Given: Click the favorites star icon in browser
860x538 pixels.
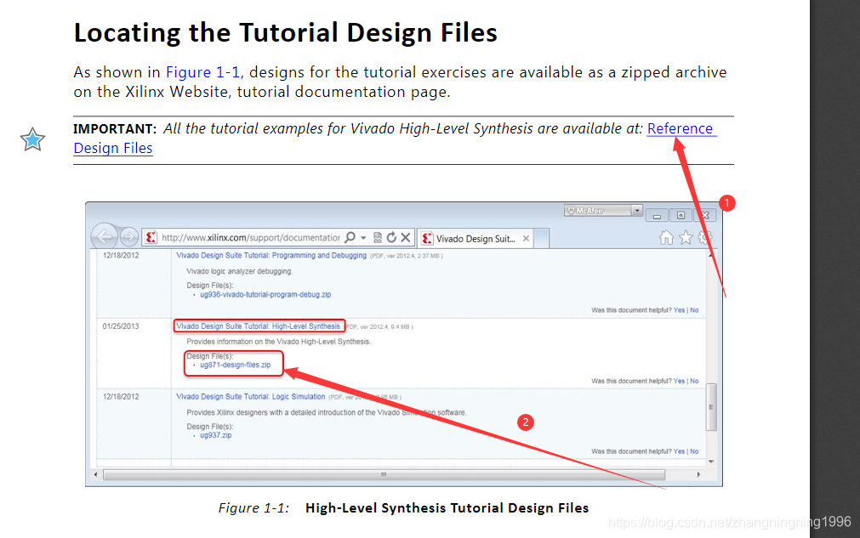Looking at the screenshot, I should point(686,237).
